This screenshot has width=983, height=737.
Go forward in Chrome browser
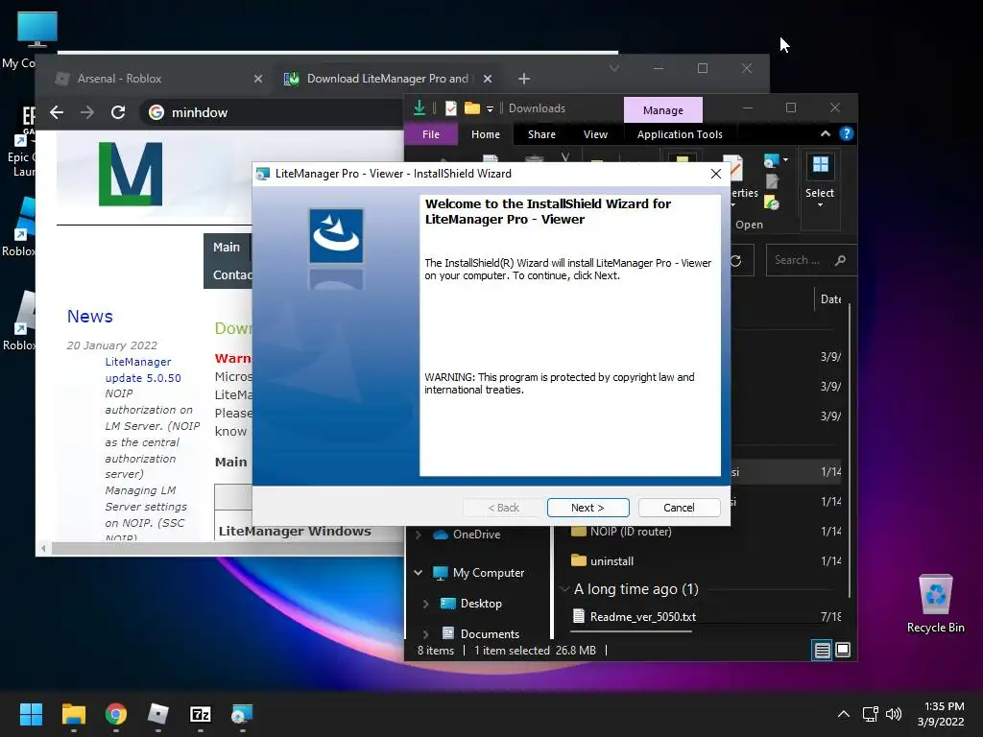87,113
